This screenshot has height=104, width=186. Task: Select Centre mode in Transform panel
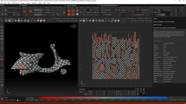click(86, 92)
